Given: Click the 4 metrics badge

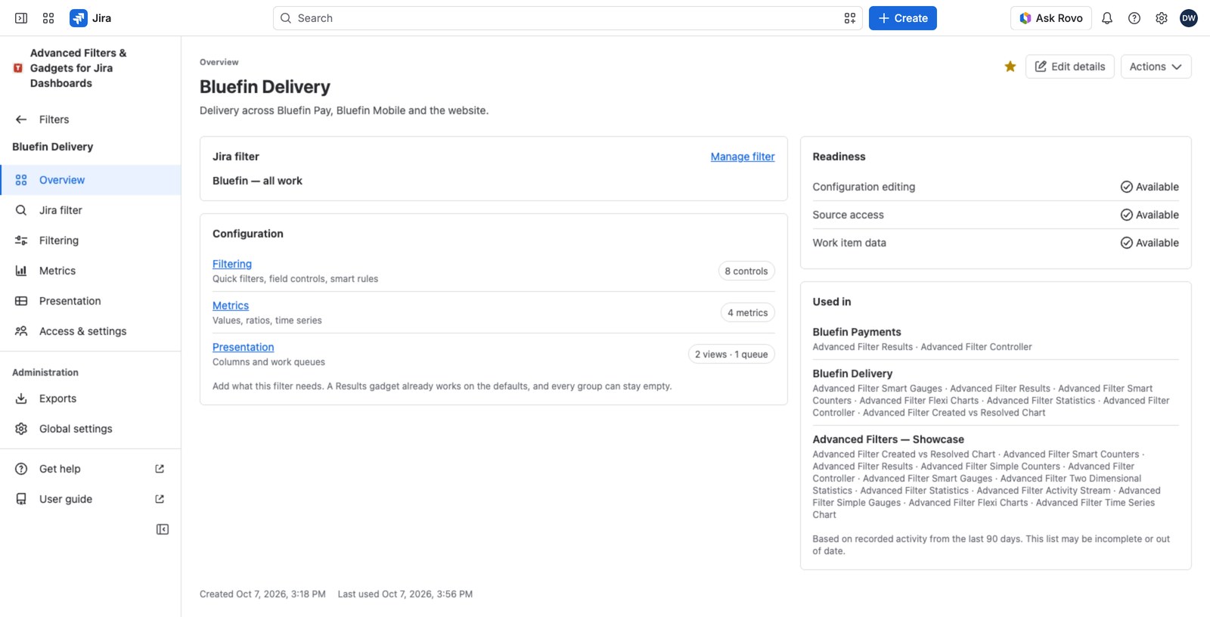Looking at the screenshot, I should click(747, 312).
